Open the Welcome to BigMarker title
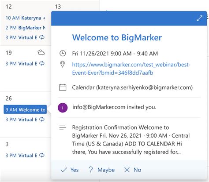This screenshot has width=209, height=182. pyautogui.click(x=117, y=37)
